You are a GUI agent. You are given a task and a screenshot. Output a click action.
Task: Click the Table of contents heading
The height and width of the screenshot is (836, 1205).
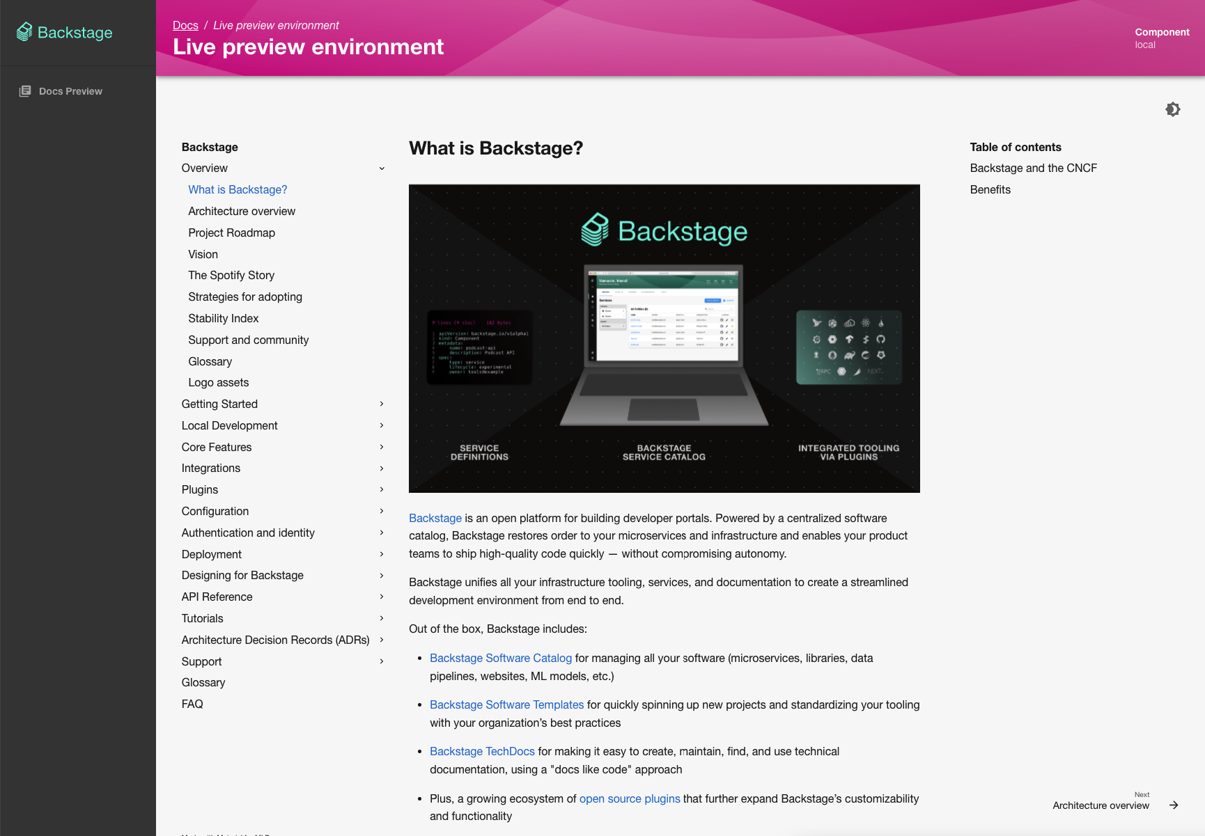1016,148
